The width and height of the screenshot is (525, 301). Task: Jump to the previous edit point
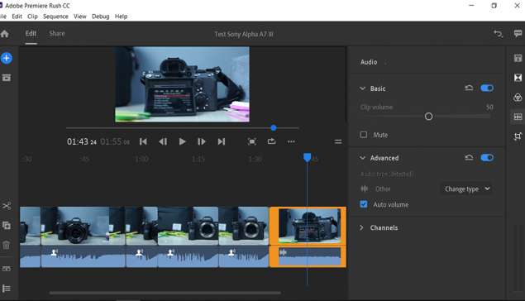[x=143, y=141]
